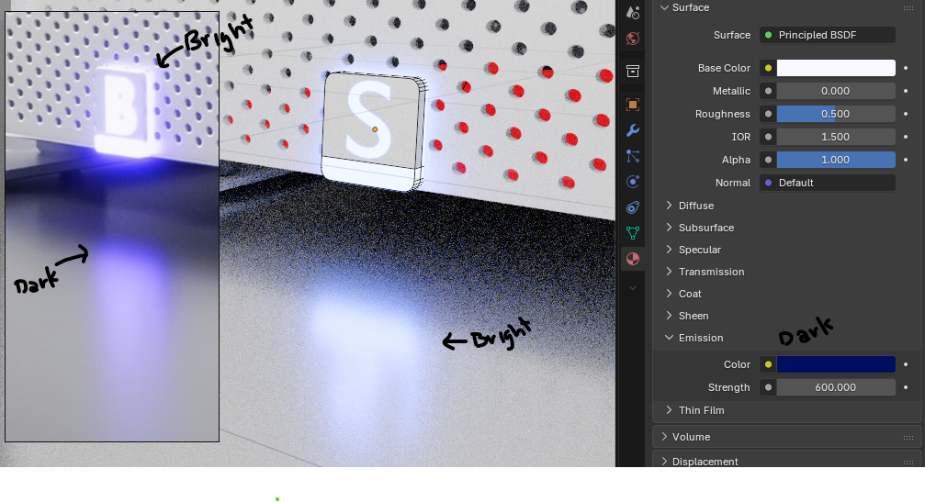Click the Base Color yellow socket dot
The image size is (925, 502).
coord(768,68)
